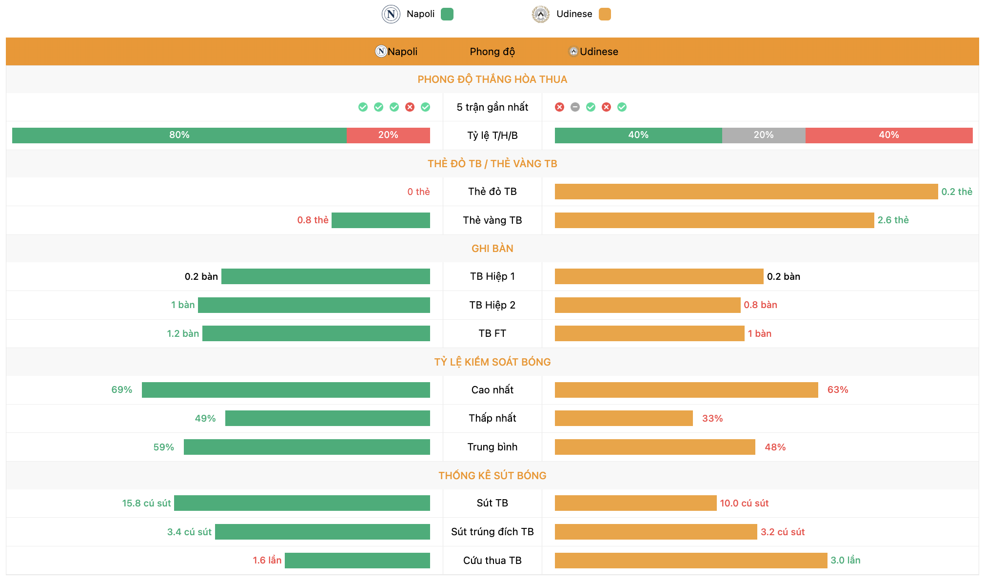Viewport: 985px width, 582px height.
Task: Click Napoli's '15.8 cú sút' value
Action: coord(146,503)
